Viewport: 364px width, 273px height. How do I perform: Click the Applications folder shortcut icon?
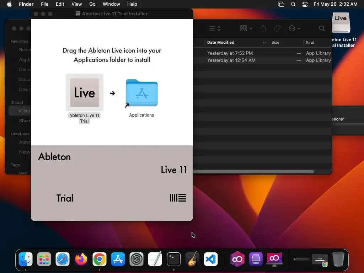coord(141,93)
